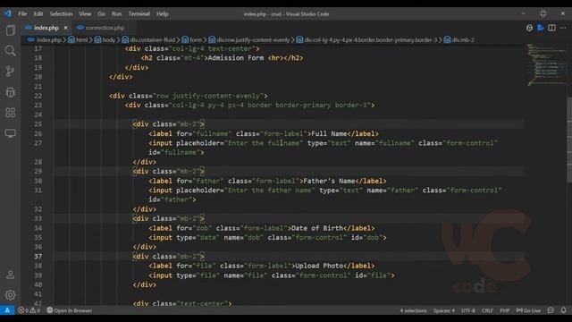This screenshot has height=322, width=572.
Task: Open the Accounts menu icon
Action: pyautogui.click(x=10, y=275)
